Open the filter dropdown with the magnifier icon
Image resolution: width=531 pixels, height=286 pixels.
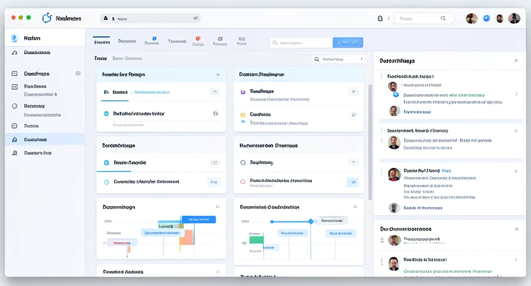(x=338, y=59)
